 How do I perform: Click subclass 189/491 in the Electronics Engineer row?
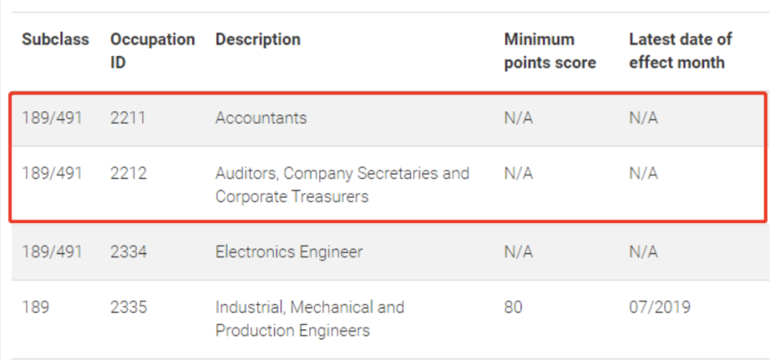[52, 252]
